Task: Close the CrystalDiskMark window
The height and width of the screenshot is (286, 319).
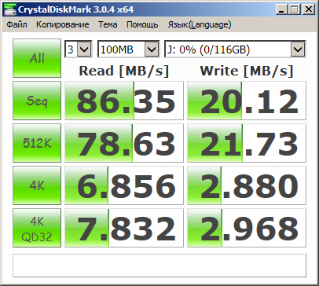Action: (309, 9)
